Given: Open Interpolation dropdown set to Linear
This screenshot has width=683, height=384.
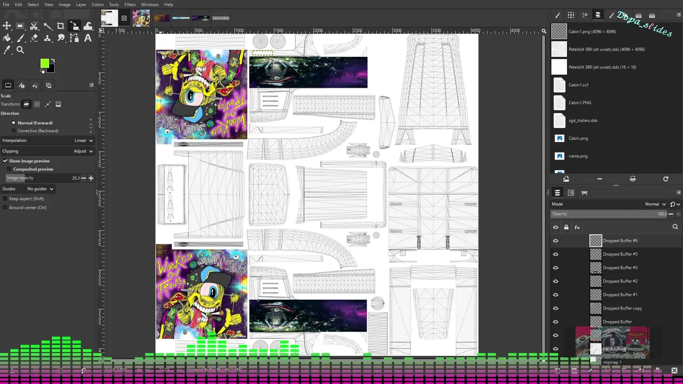Looking at the screenshot, I should 47,140.
